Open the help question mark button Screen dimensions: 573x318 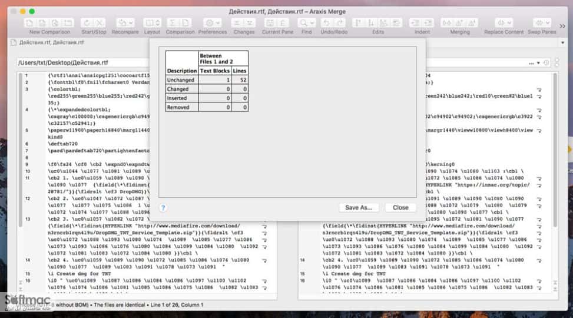click(x=163, y=208)
